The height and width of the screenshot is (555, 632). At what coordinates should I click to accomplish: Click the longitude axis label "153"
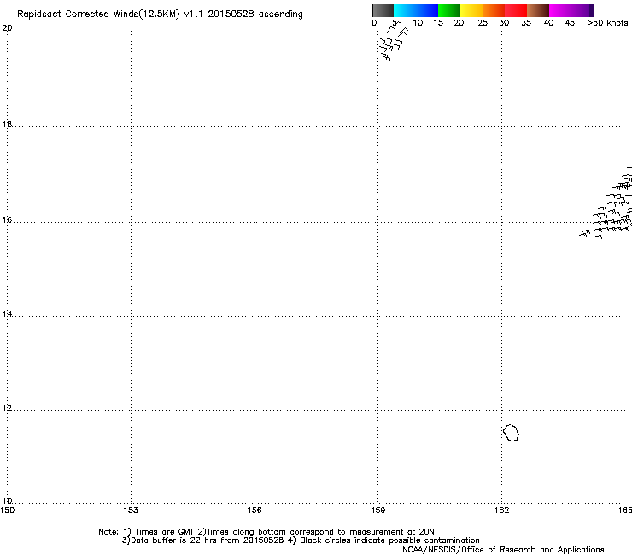click(x=131, y=511)
